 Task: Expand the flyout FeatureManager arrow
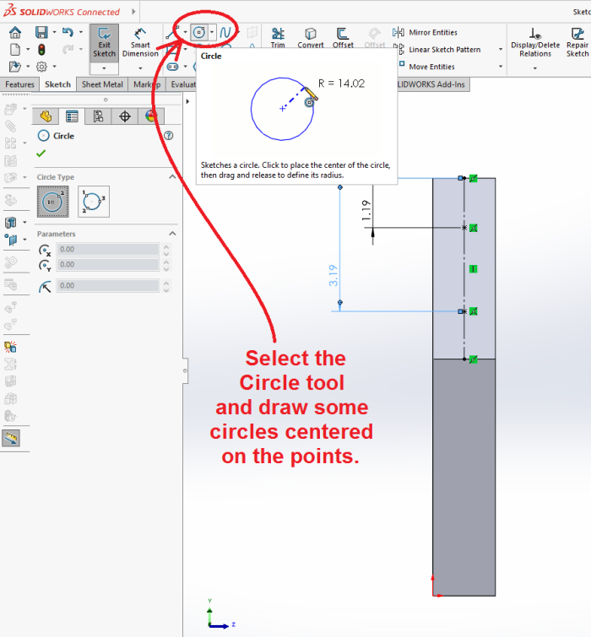click(x=187, y=101)
